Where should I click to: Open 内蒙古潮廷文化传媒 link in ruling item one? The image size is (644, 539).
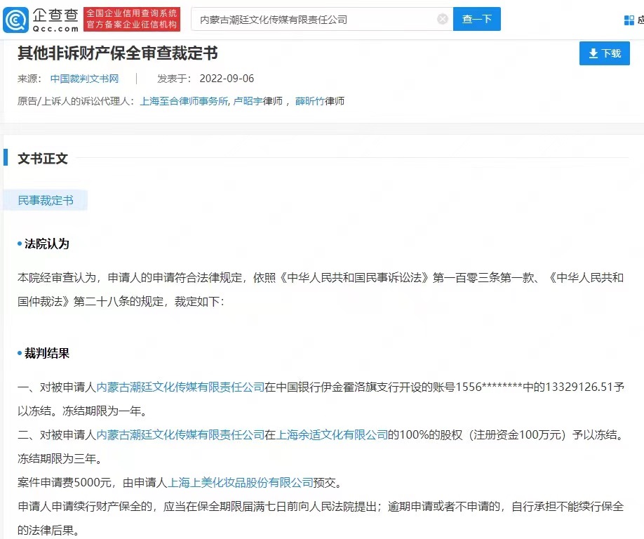tap(180, 387)
